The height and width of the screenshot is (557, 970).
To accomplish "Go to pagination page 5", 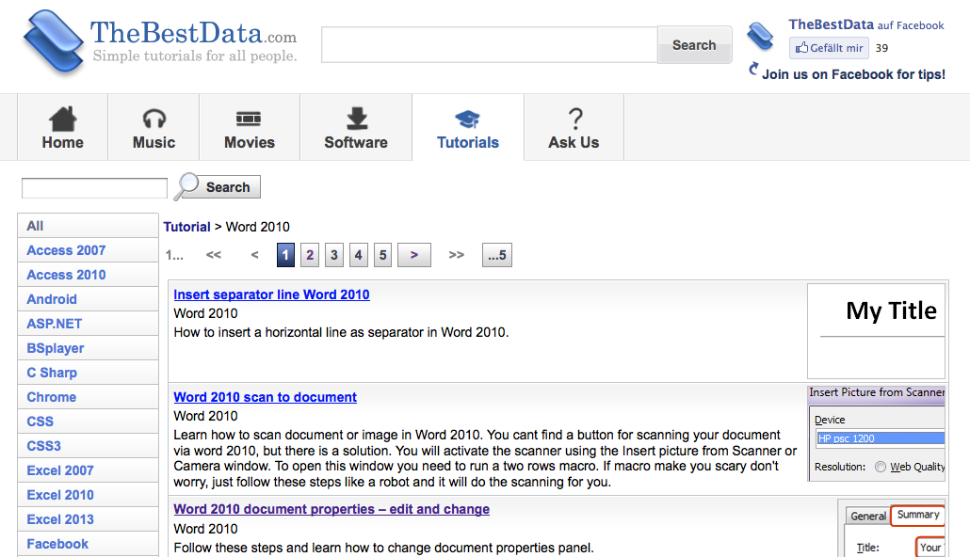I will (x=383, y=255).
